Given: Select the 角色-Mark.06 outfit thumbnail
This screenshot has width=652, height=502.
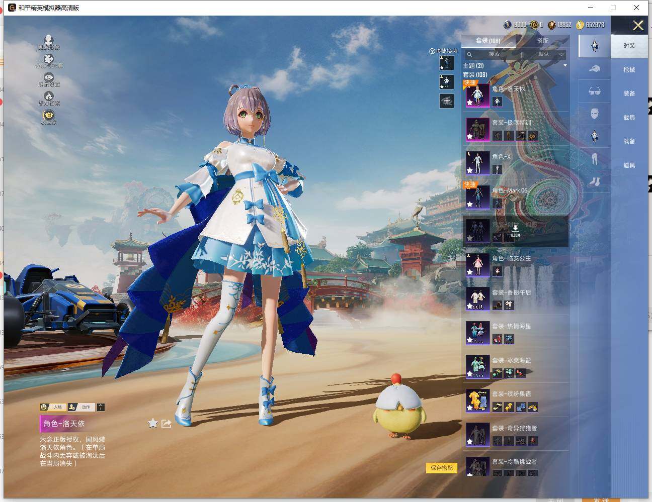Looking at the screenshot, I should [477, 197].
